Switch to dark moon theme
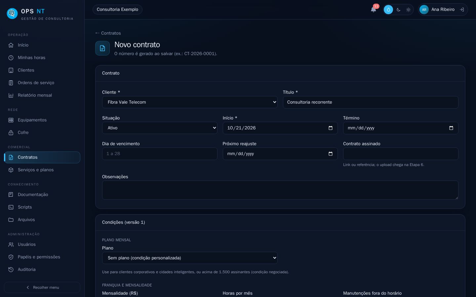Viewport: 476px width, 297px height. pos(398,10)
